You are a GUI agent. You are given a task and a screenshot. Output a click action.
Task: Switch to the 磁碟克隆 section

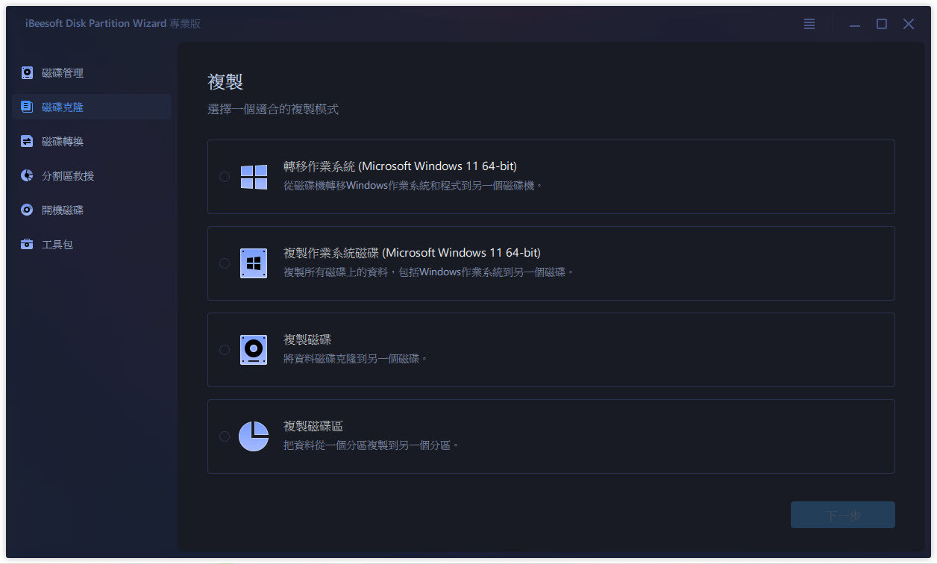92,107
